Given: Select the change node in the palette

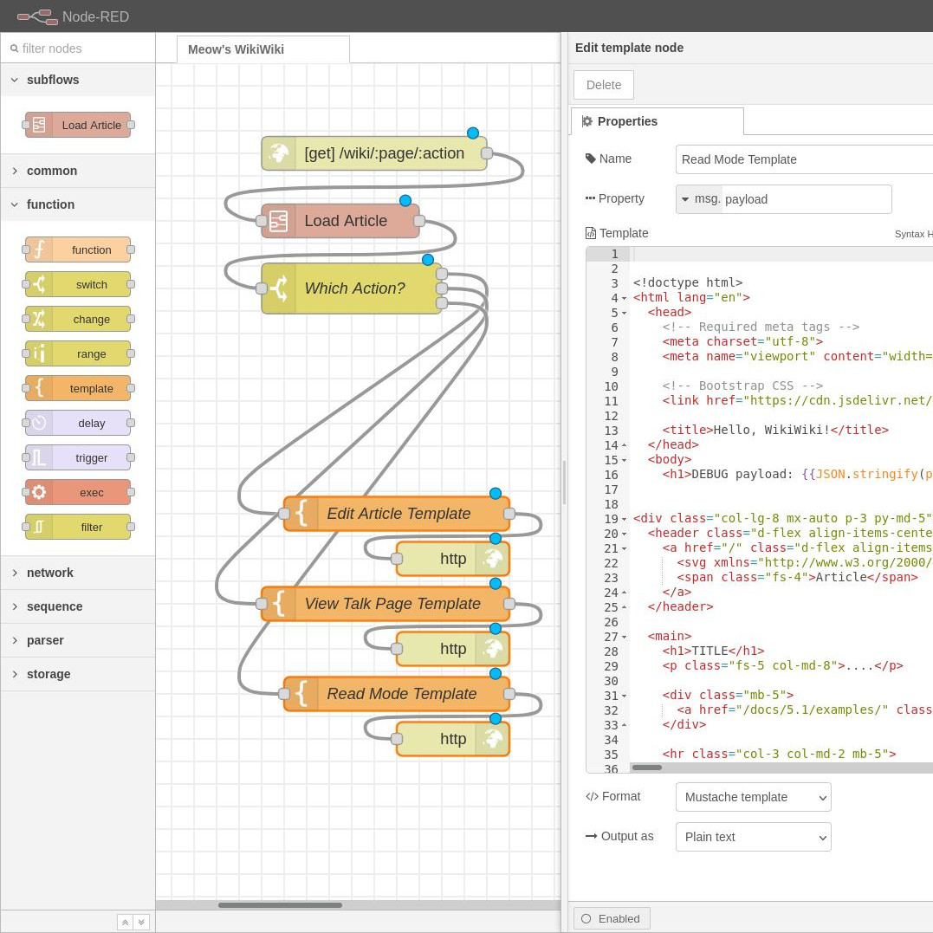Looking at the screenshot, I should point(78,319).
